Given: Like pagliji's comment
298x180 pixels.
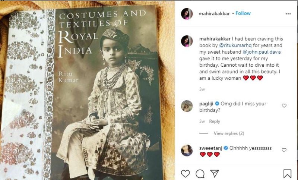Looking at the screenshot, I should [284, 105].
